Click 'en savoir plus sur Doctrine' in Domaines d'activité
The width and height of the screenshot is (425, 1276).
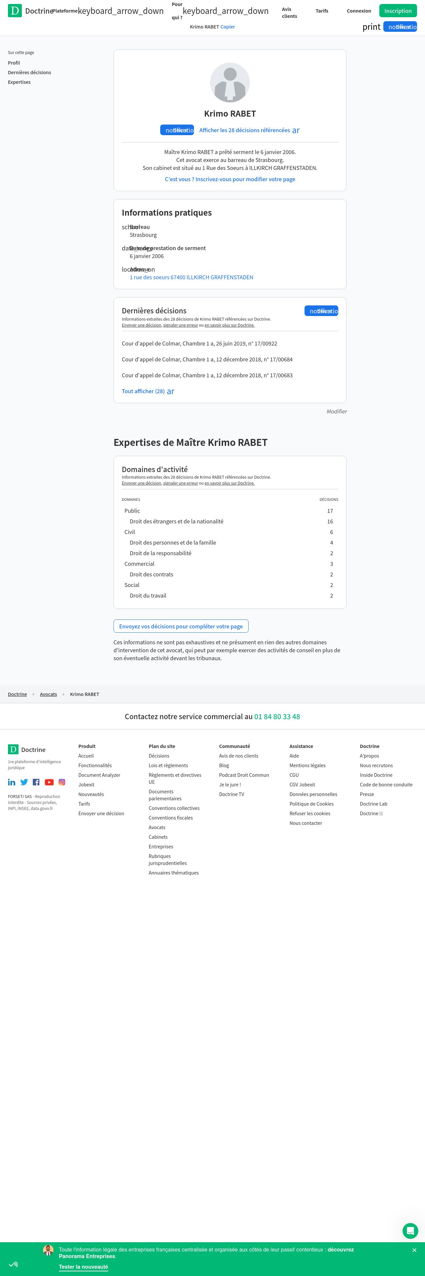click(x=230, y=483)
